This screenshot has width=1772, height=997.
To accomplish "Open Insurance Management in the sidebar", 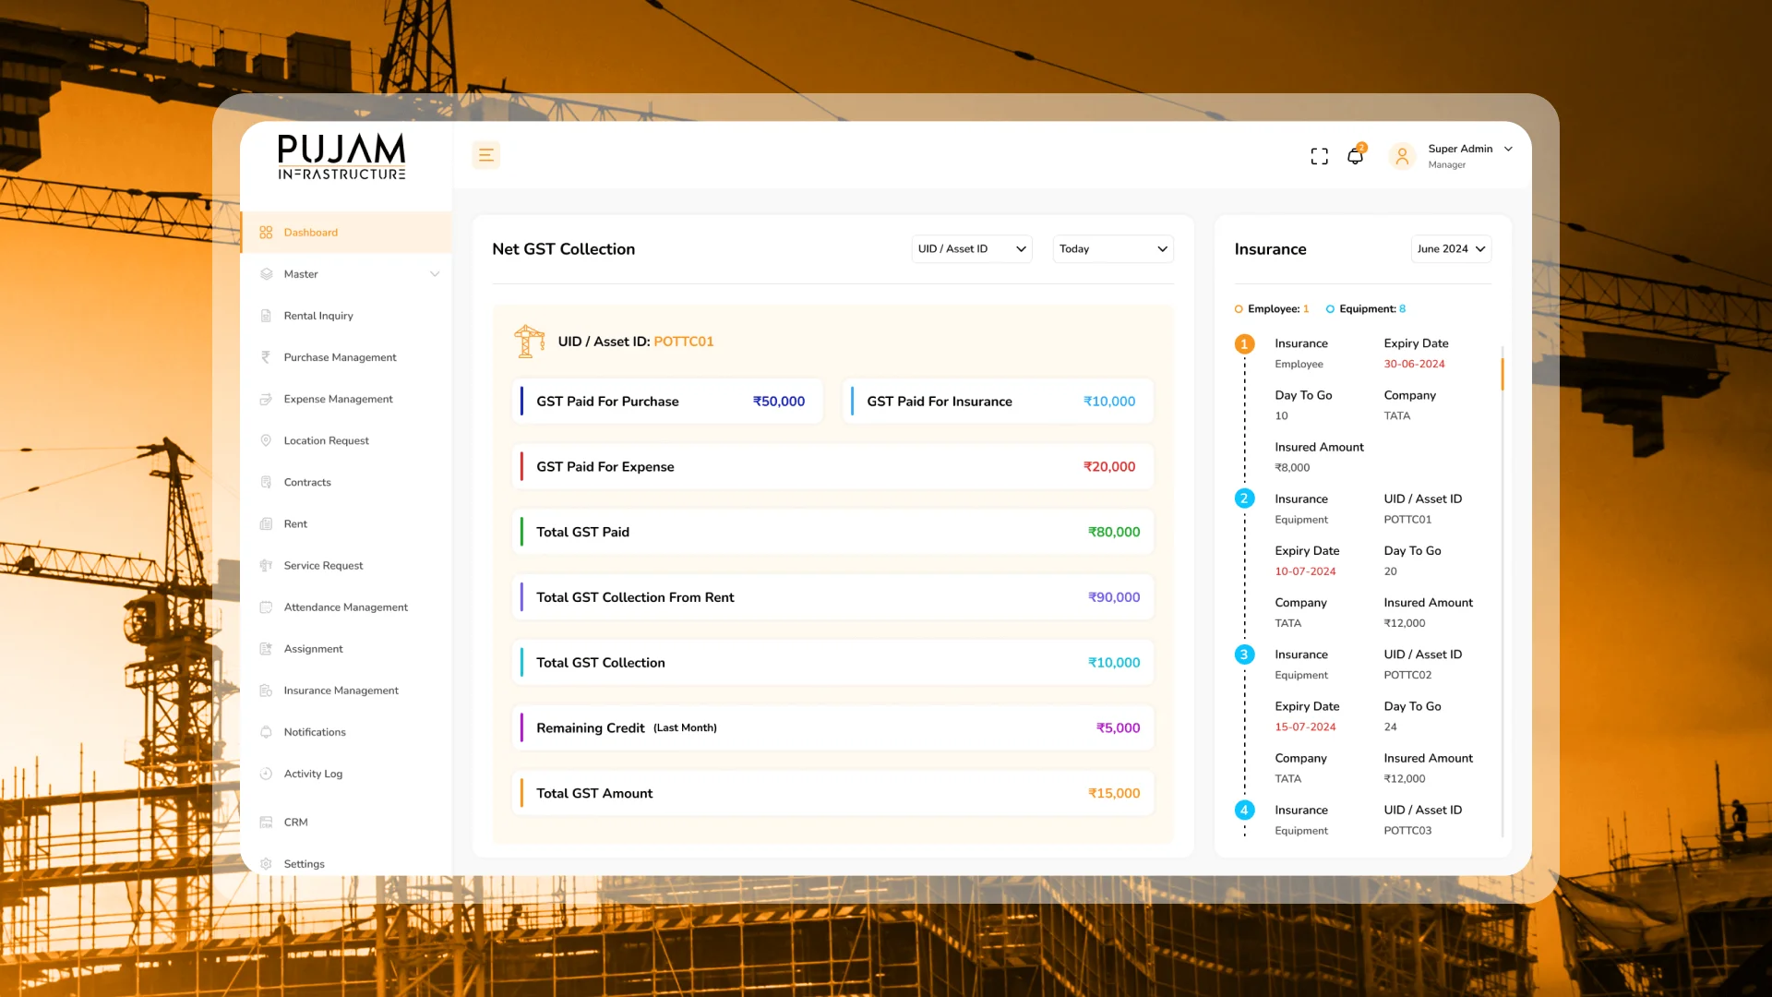I will click(341, 691).
